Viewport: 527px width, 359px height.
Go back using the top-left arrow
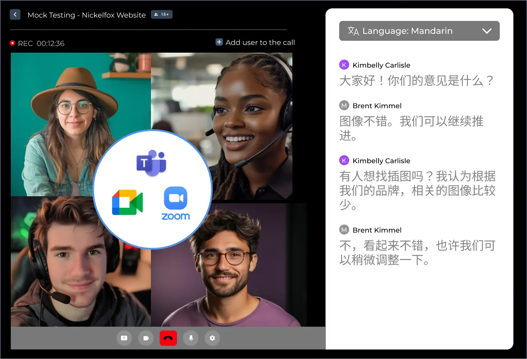(x=15, y=15)
